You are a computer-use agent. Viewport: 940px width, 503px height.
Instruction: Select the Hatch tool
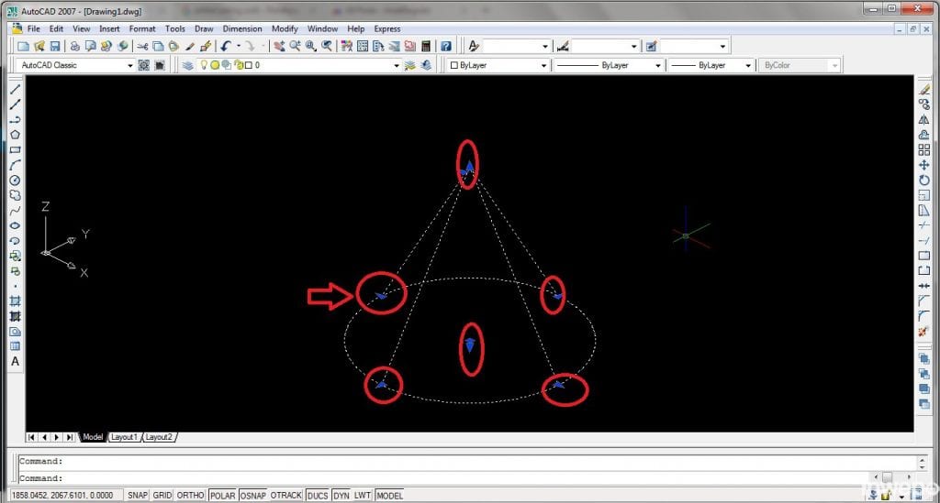(15, 301)
